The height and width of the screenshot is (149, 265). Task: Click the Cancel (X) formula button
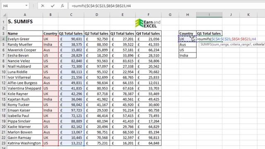43,6
